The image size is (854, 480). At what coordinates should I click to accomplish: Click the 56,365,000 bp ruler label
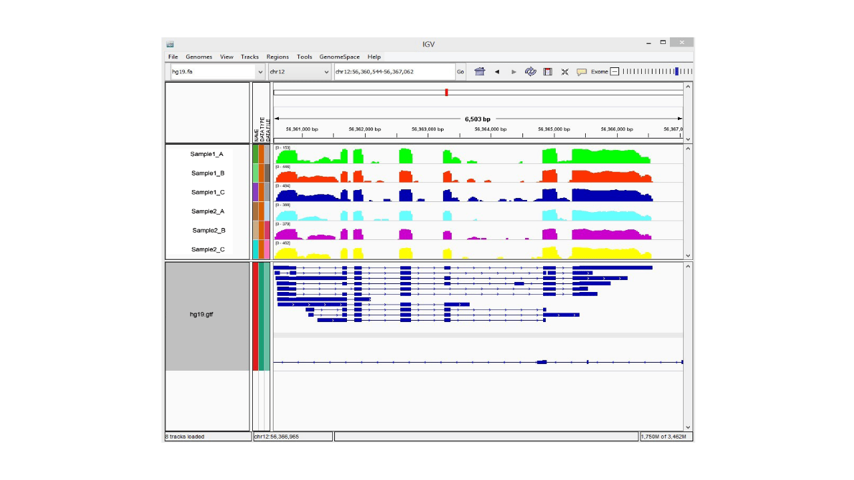554,129
